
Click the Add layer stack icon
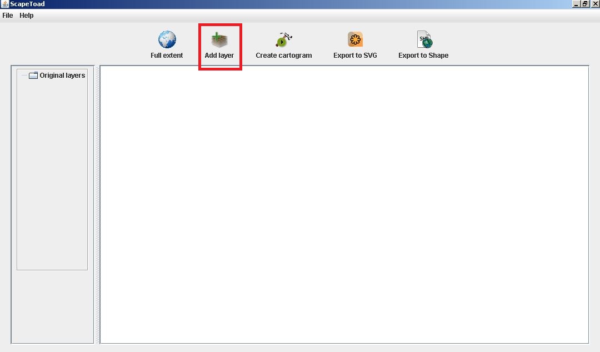pos(219,40)
